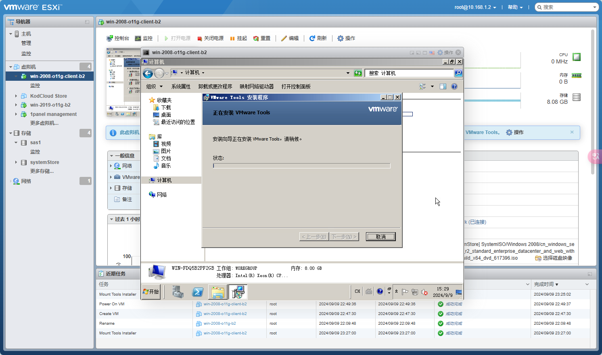
Task: Click the 搜索 计算机 search field
Action: point(409,73)
